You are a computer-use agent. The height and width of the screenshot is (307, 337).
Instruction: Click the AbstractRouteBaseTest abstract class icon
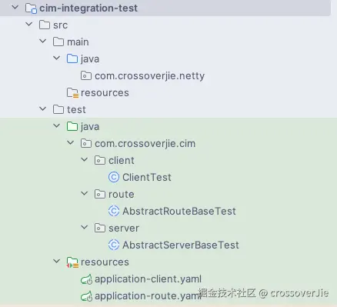click(114, 211)
